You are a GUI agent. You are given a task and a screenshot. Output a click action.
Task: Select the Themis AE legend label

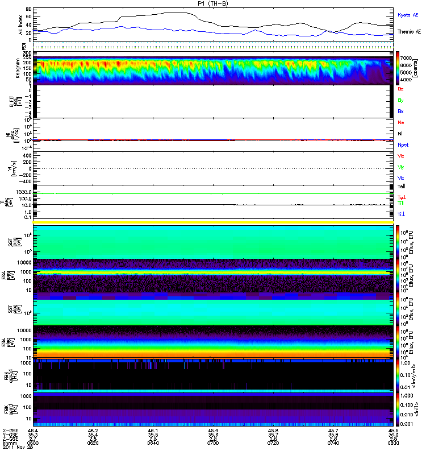tap(409, 32)
